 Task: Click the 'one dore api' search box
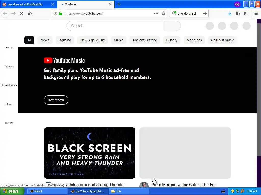[x=189, y=14]
